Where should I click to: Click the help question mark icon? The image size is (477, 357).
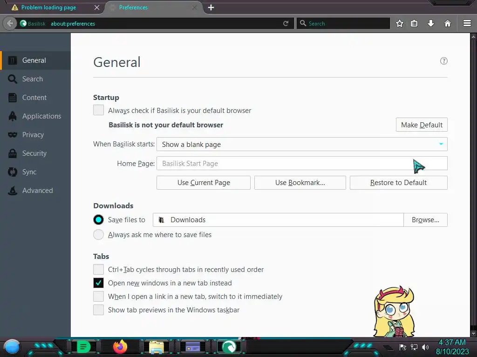[444, 61]
